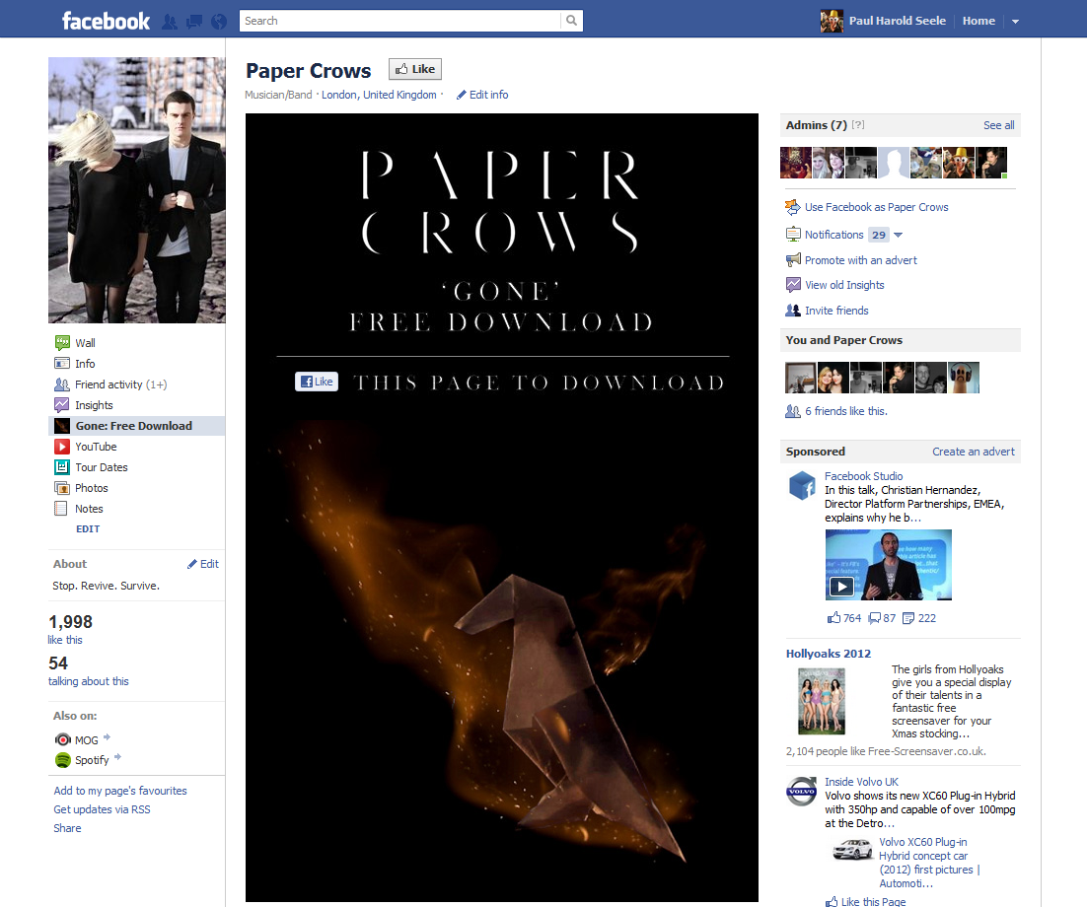Click the Use Facebook as page icon

pos(792,206)
